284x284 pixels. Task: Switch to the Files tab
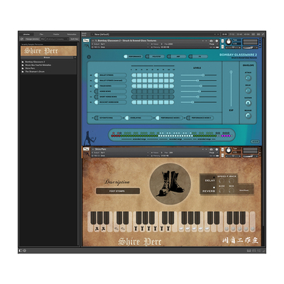[41, 35]
